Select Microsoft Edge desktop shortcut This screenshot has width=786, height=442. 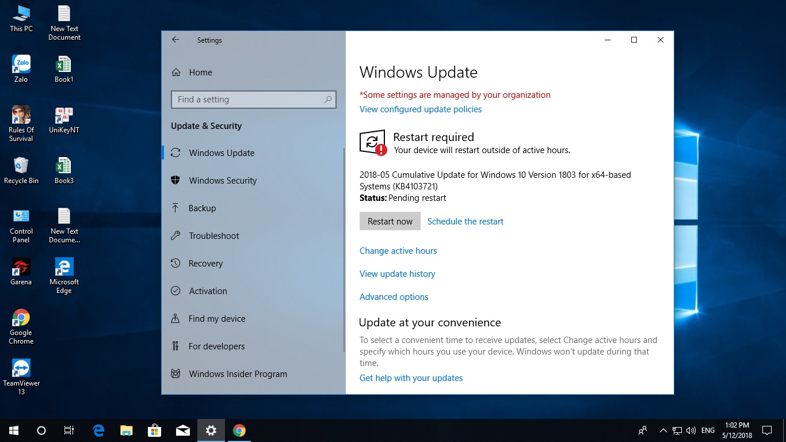point(64,276)
